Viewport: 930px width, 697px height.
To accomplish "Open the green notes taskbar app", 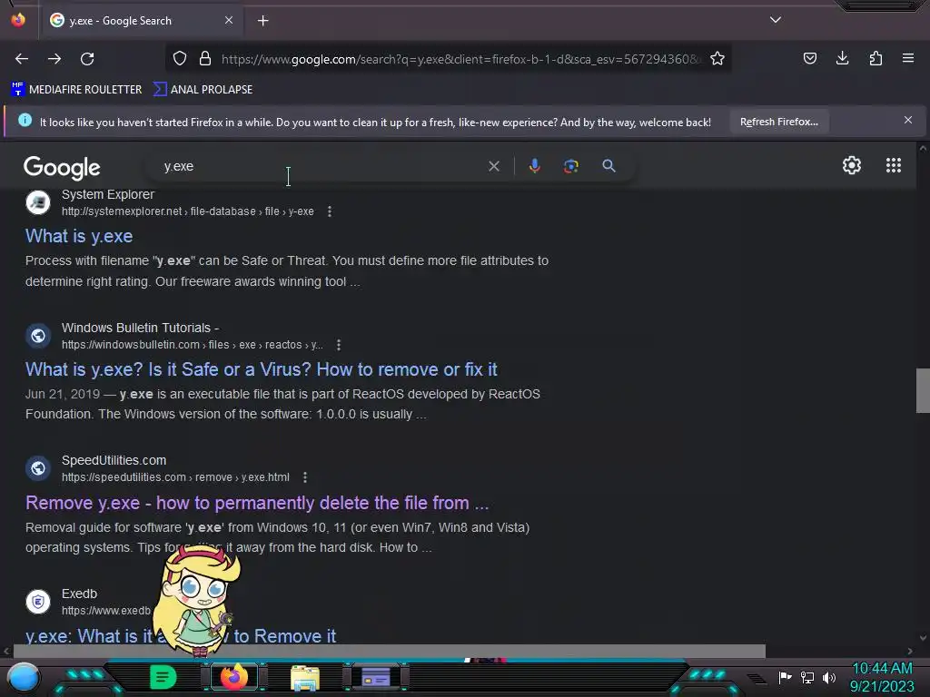I will (x=163, y=677).
